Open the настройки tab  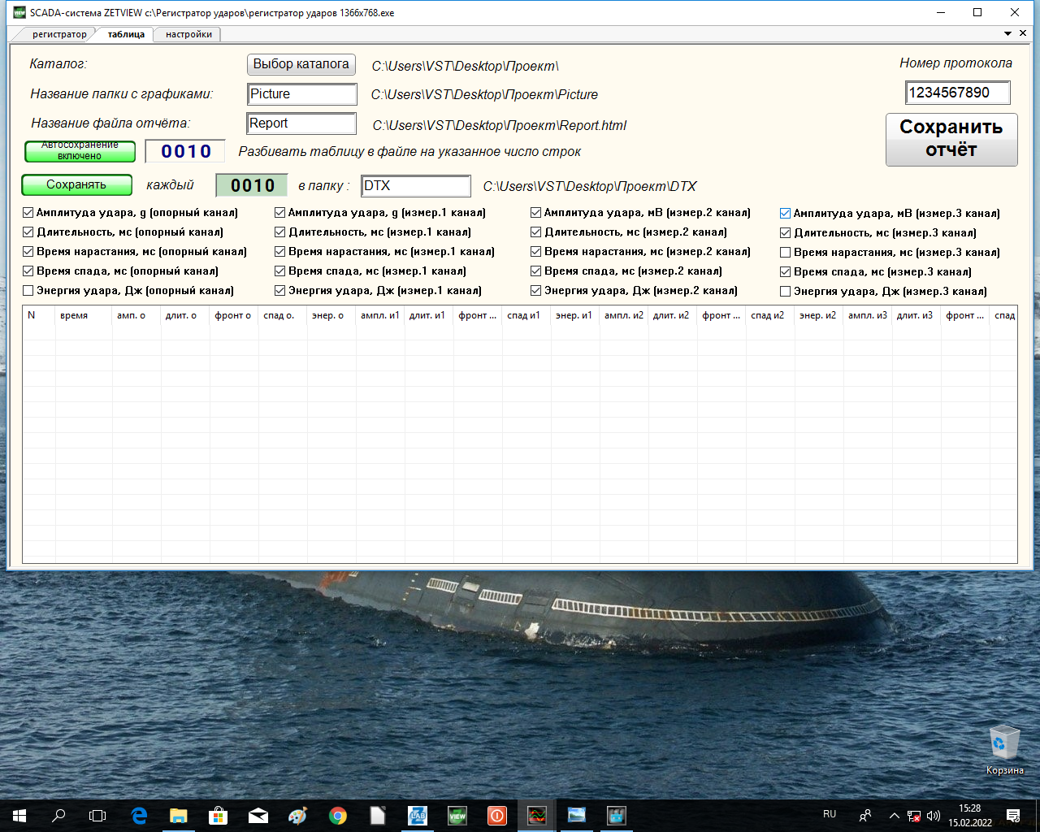188,34
